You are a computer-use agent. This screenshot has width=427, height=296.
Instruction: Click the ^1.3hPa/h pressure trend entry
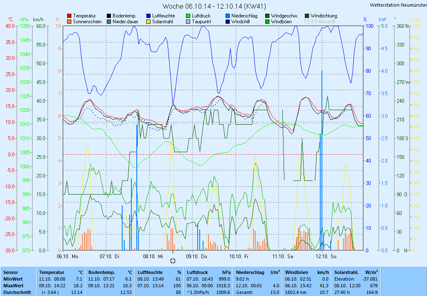198,293
